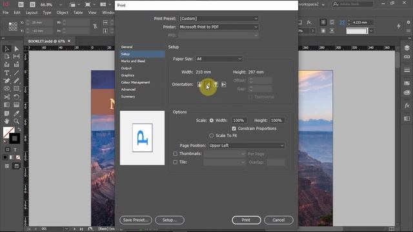
Task: Select the Rectangle Frame tool
Action: 7,89
